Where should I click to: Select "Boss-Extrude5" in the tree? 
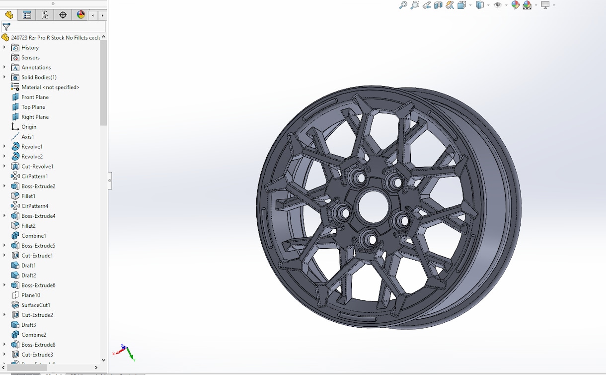38,246
